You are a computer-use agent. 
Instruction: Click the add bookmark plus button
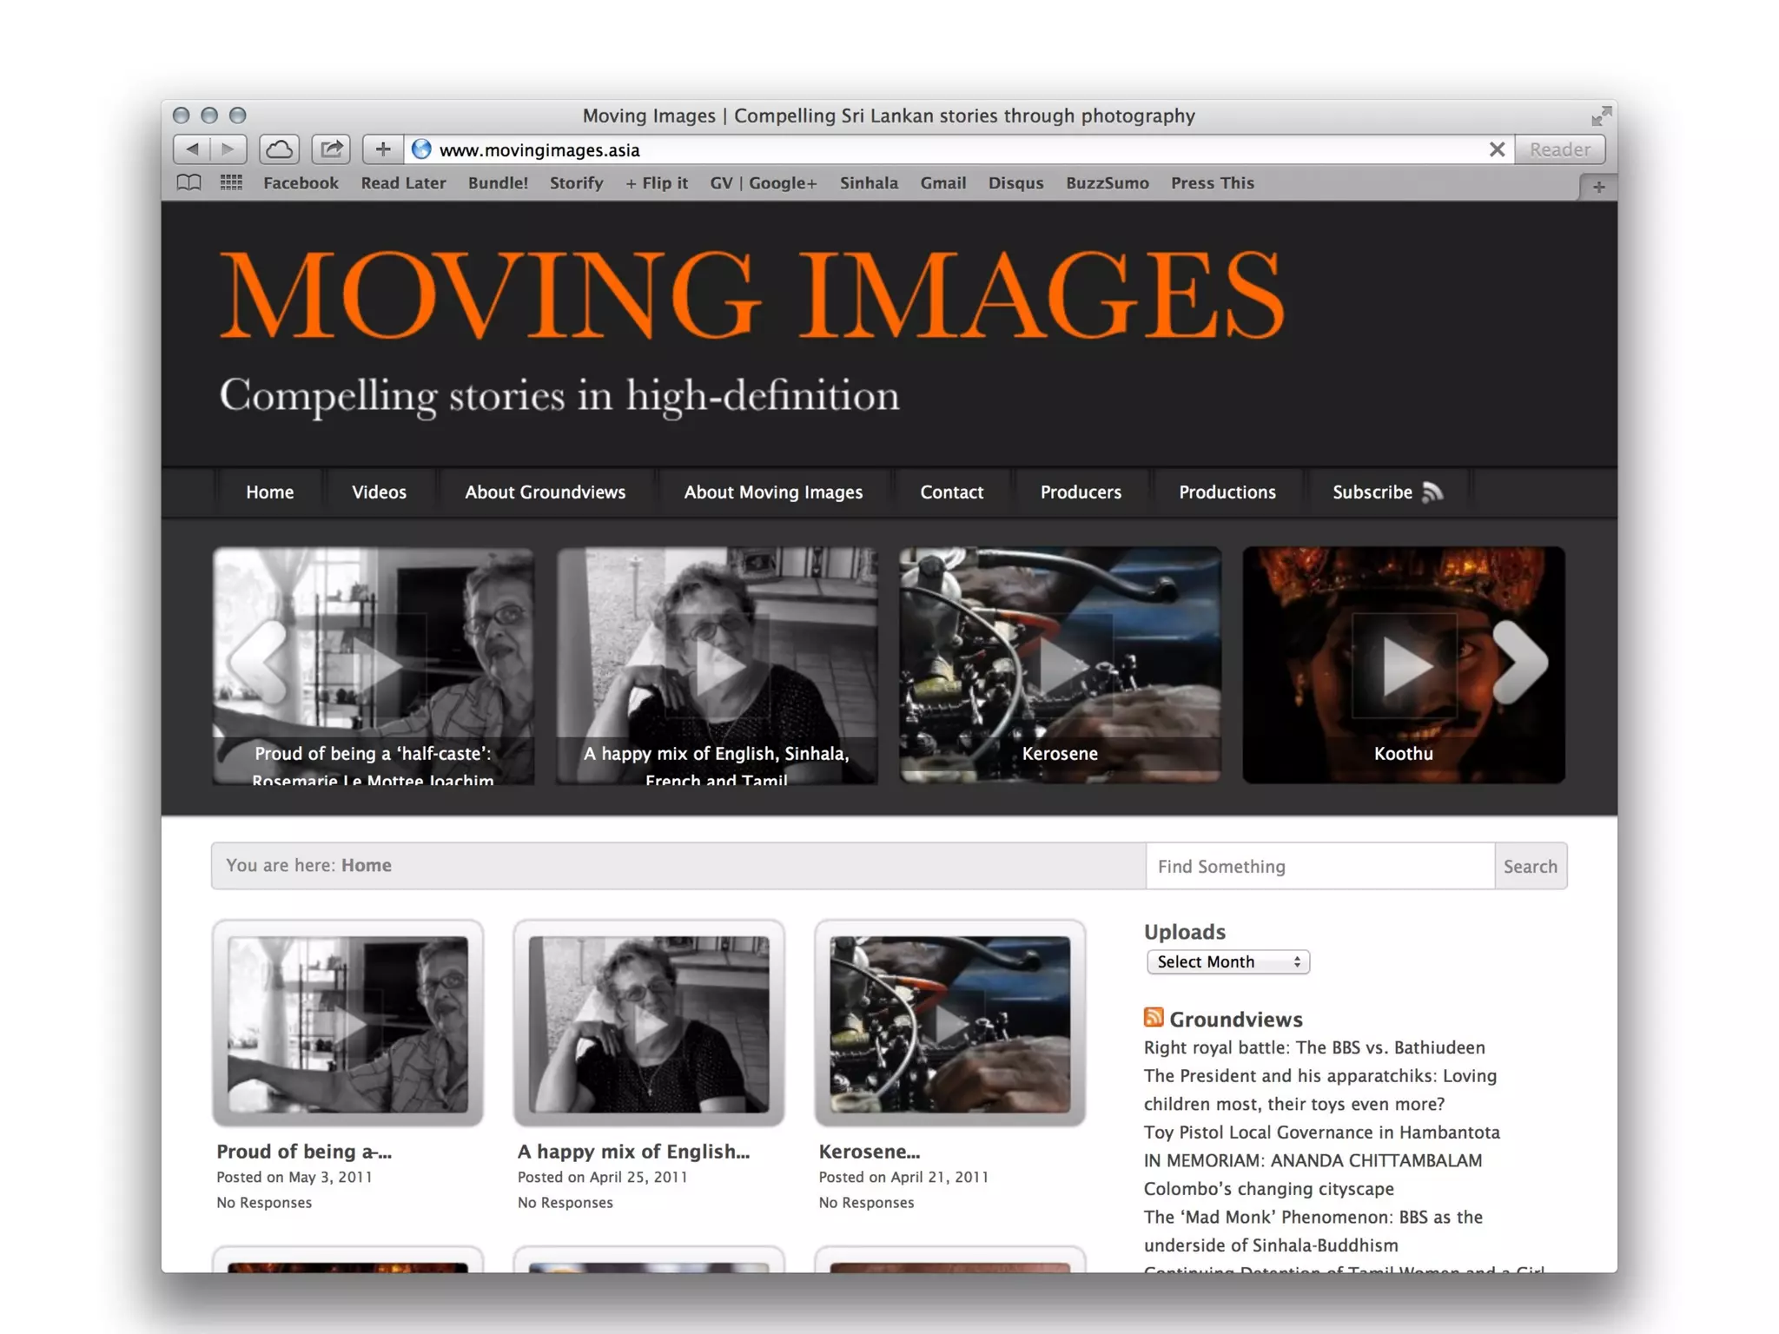[382, 149]
